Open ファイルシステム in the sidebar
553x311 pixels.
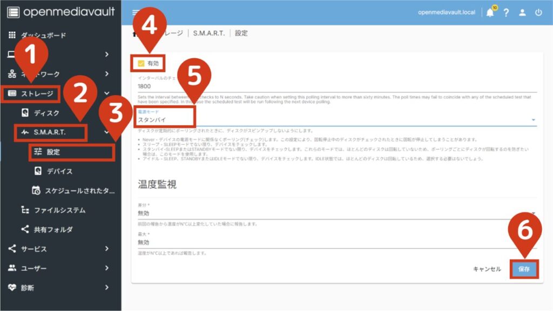click(x=60, y=210)
